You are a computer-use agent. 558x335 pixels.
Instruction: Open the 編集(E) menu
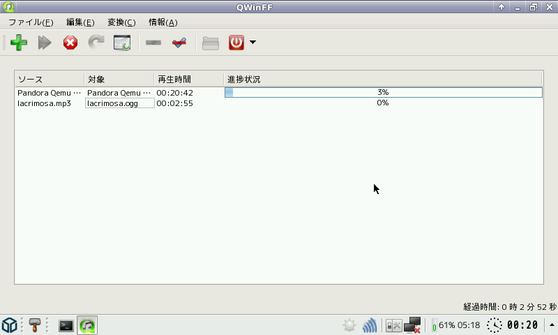pyautogui.click(x=80, y=22)
